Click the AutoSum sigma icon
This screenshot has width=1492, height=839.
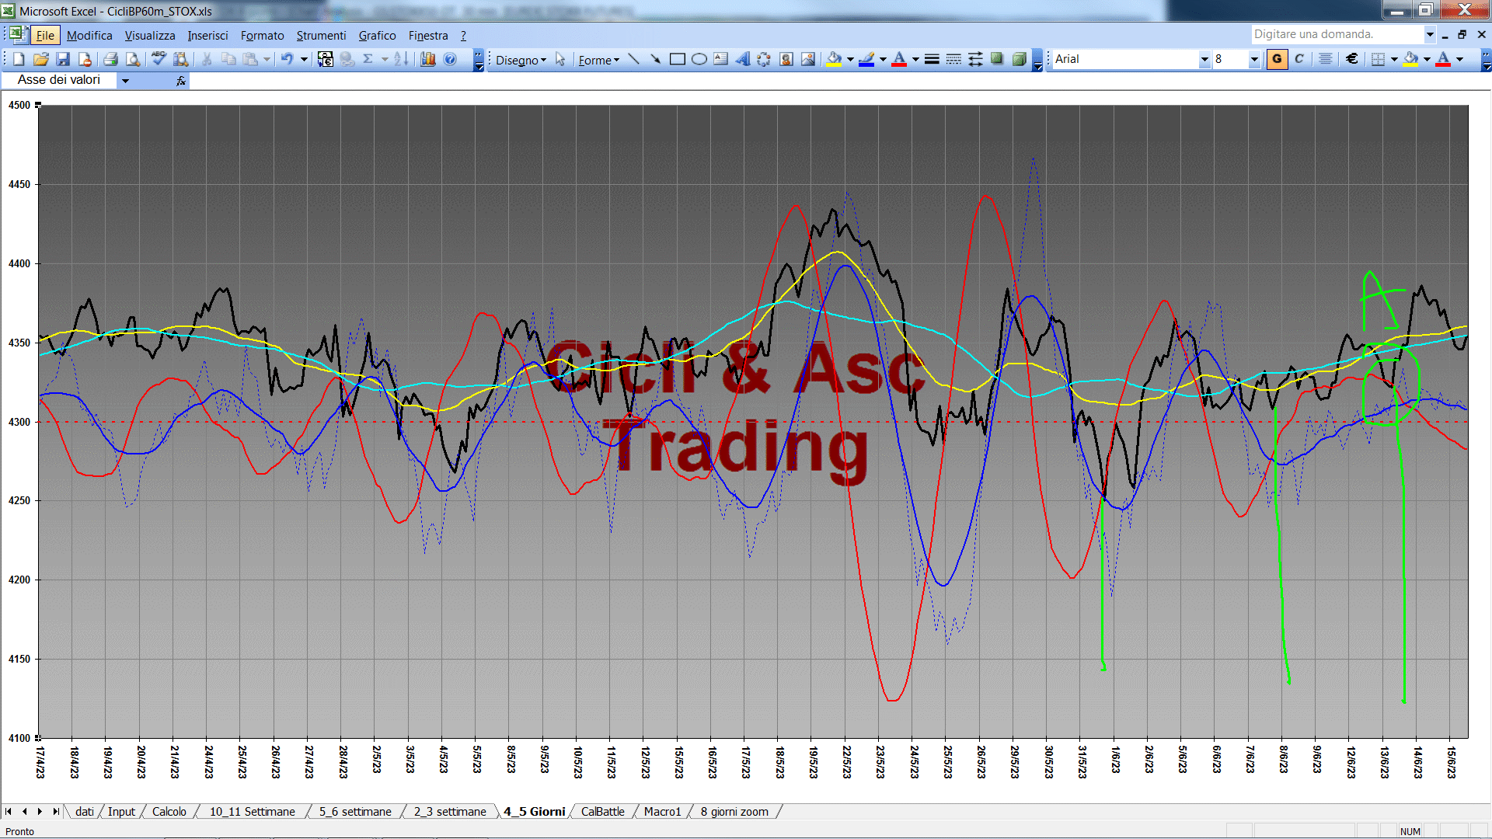coord(368,59)
